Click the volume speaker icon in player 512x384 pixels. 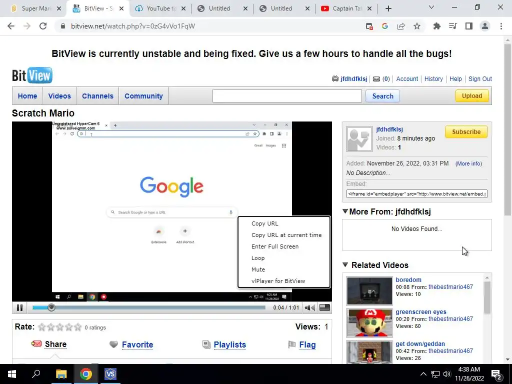(x=309, y=307)
